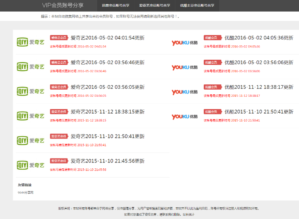Open 迅雷会员账号共享 nav tab

coord(116,6)
